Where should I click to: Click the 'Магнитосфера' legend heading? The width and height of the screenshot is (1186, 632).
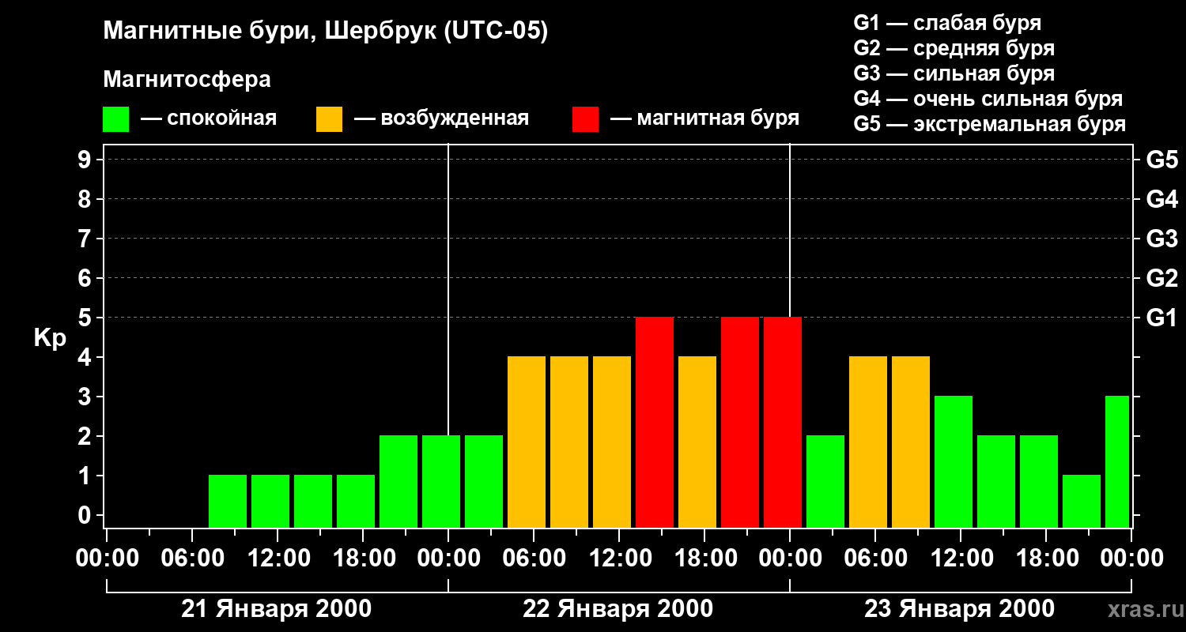[x=187, y=80]
